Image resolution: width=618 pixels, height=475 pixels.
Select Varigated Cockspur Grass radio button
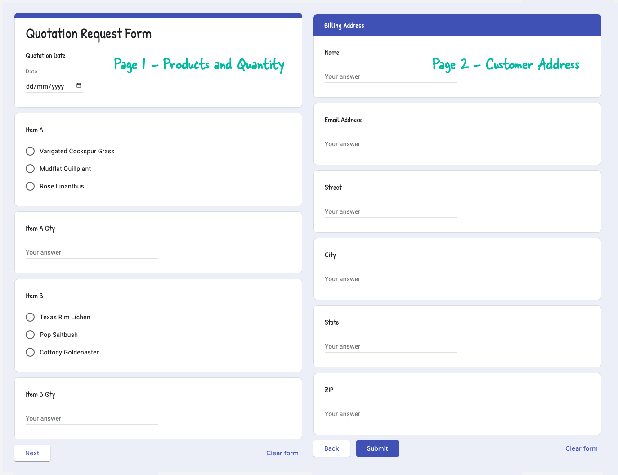(30, 151)
